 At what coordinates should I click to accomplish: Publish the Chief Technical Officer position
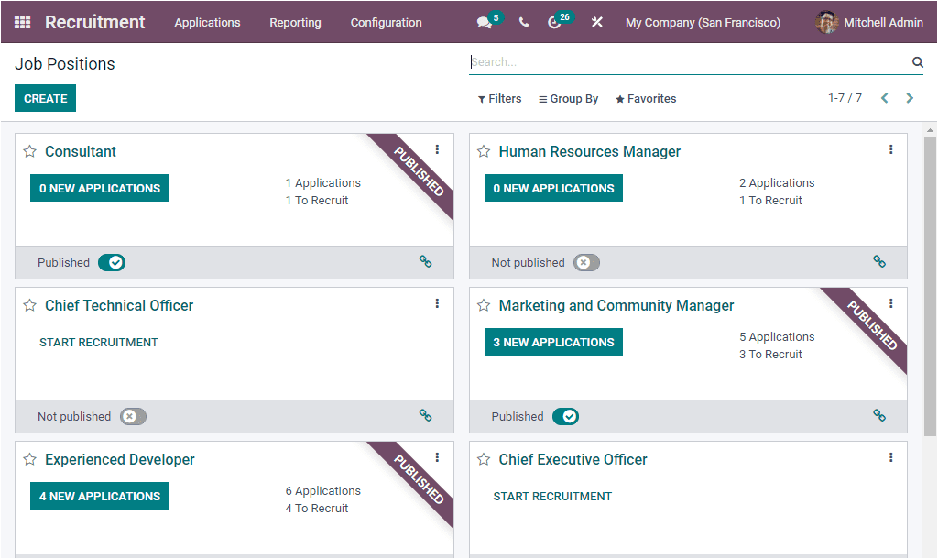click(132, 415)
